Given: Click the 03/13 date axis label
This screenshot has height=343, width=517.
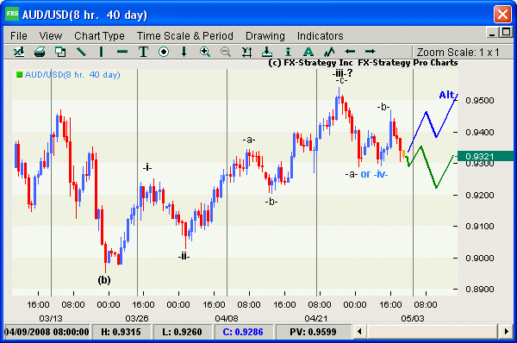Looking at the screenshot, I should 51,318.
